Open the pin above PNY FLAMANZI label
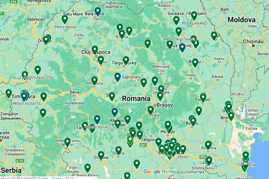This screenshot has height=179, width=269. tap(194, 16)
